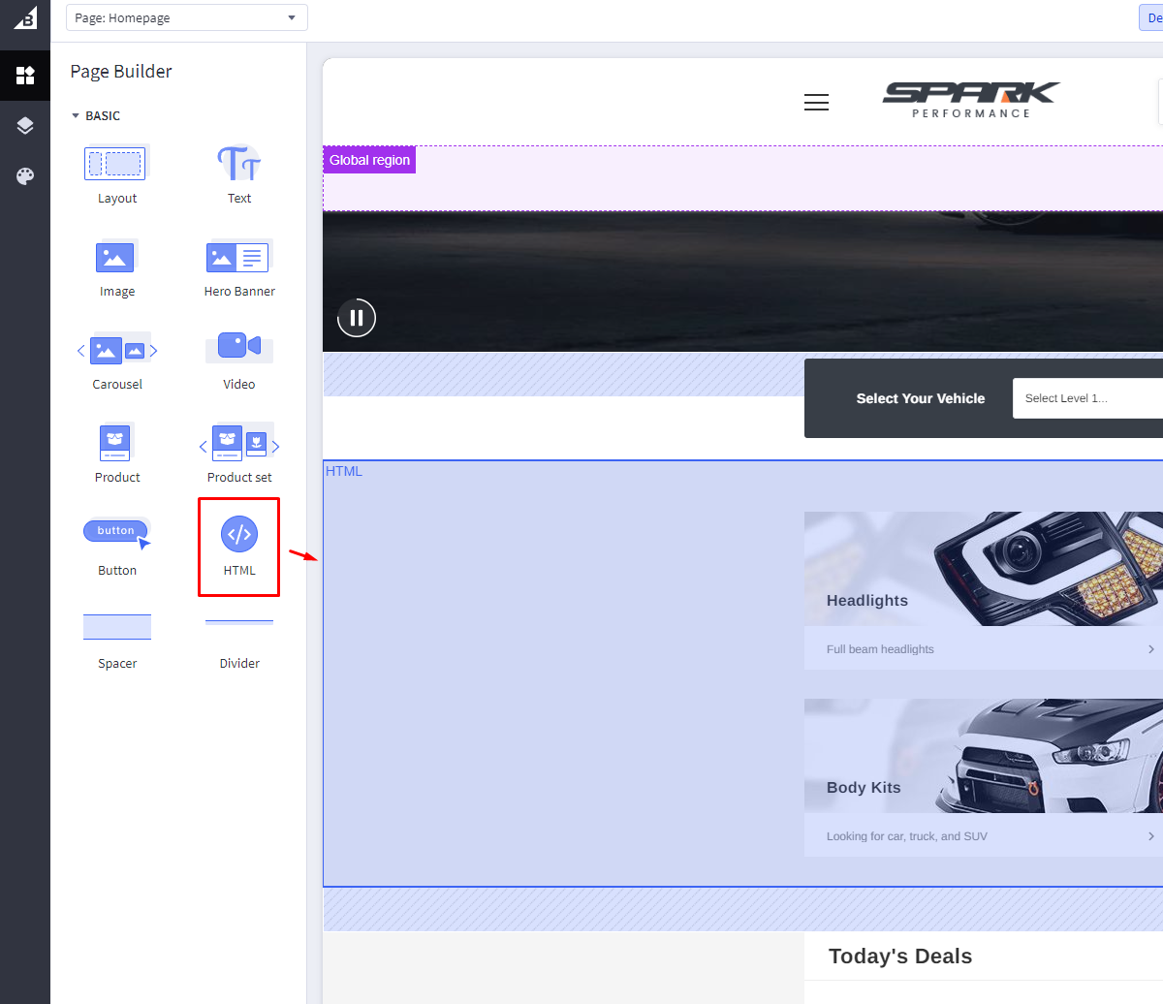Select the Hero Banner widget icon
Image resolution: width=1163 pixels, height=1004 pixels.
238,256
